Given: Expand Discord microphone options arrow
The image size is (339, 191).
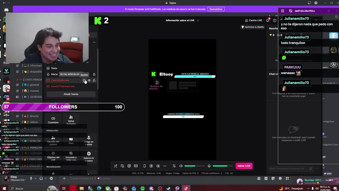Looking at the screenshot, I should point(35,179).
